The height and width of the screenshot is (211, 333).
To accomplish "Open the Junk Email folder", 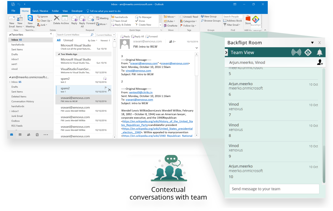I will click(17, 116).
